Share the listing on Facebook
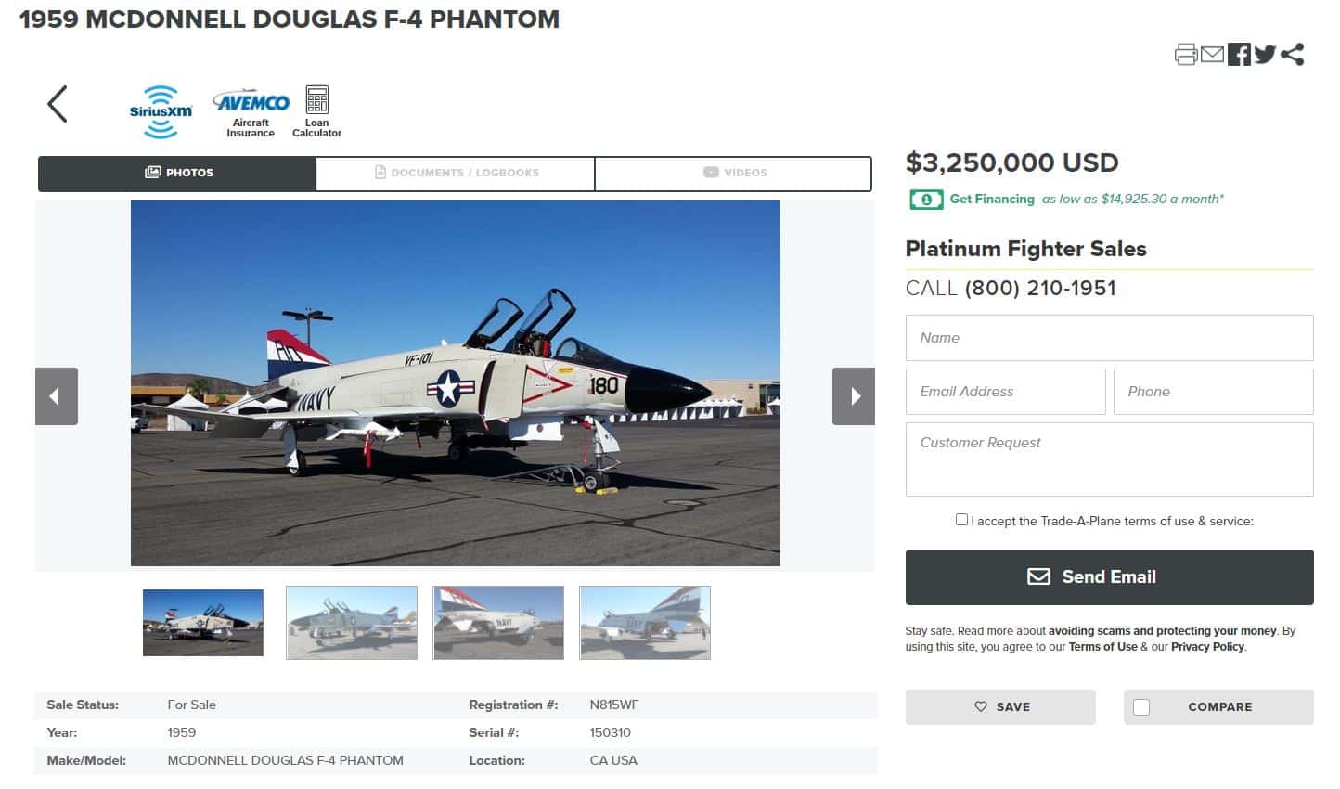 (x=1239, y=54)
